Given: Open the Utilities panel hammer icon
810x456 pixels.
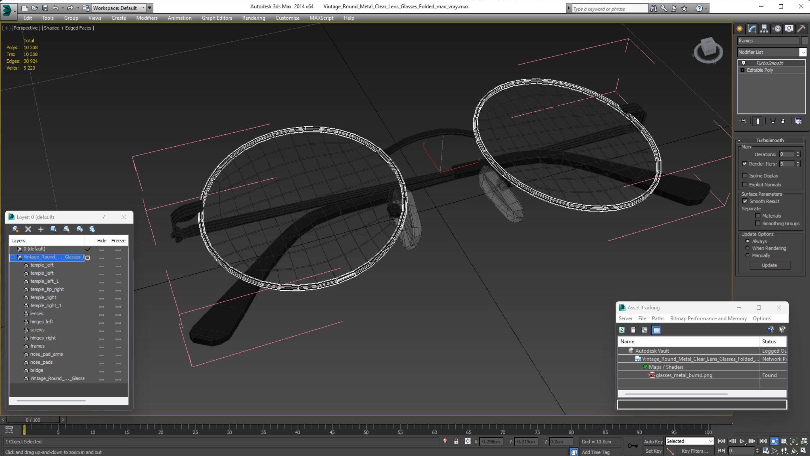Looking at the screenshot, I should pyautogui.click(x=801, y=29).
